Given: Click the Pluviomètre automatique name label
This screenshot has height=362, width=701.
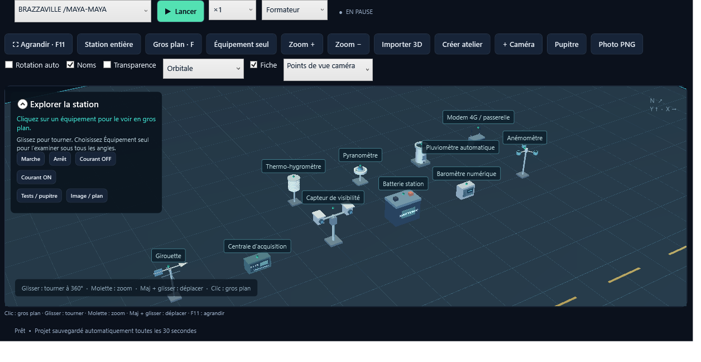Looking at the screenshot, I should (x=460, y=147).
